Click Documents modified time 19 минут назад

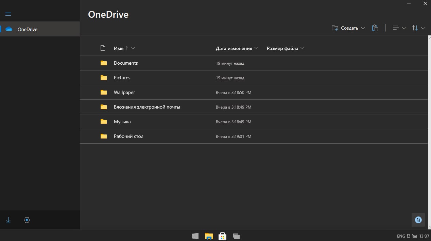click(x=230, y=63)
